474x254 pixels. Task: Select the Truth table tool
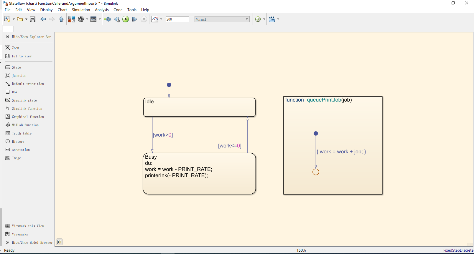[x=22, y=133]
